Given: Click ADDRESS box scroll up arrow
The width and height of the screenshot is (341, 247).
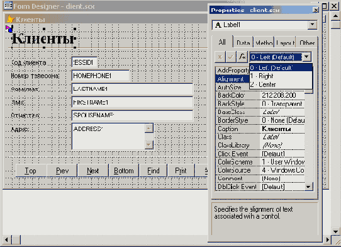Looking at the screenshot, I should click(148, 129).
